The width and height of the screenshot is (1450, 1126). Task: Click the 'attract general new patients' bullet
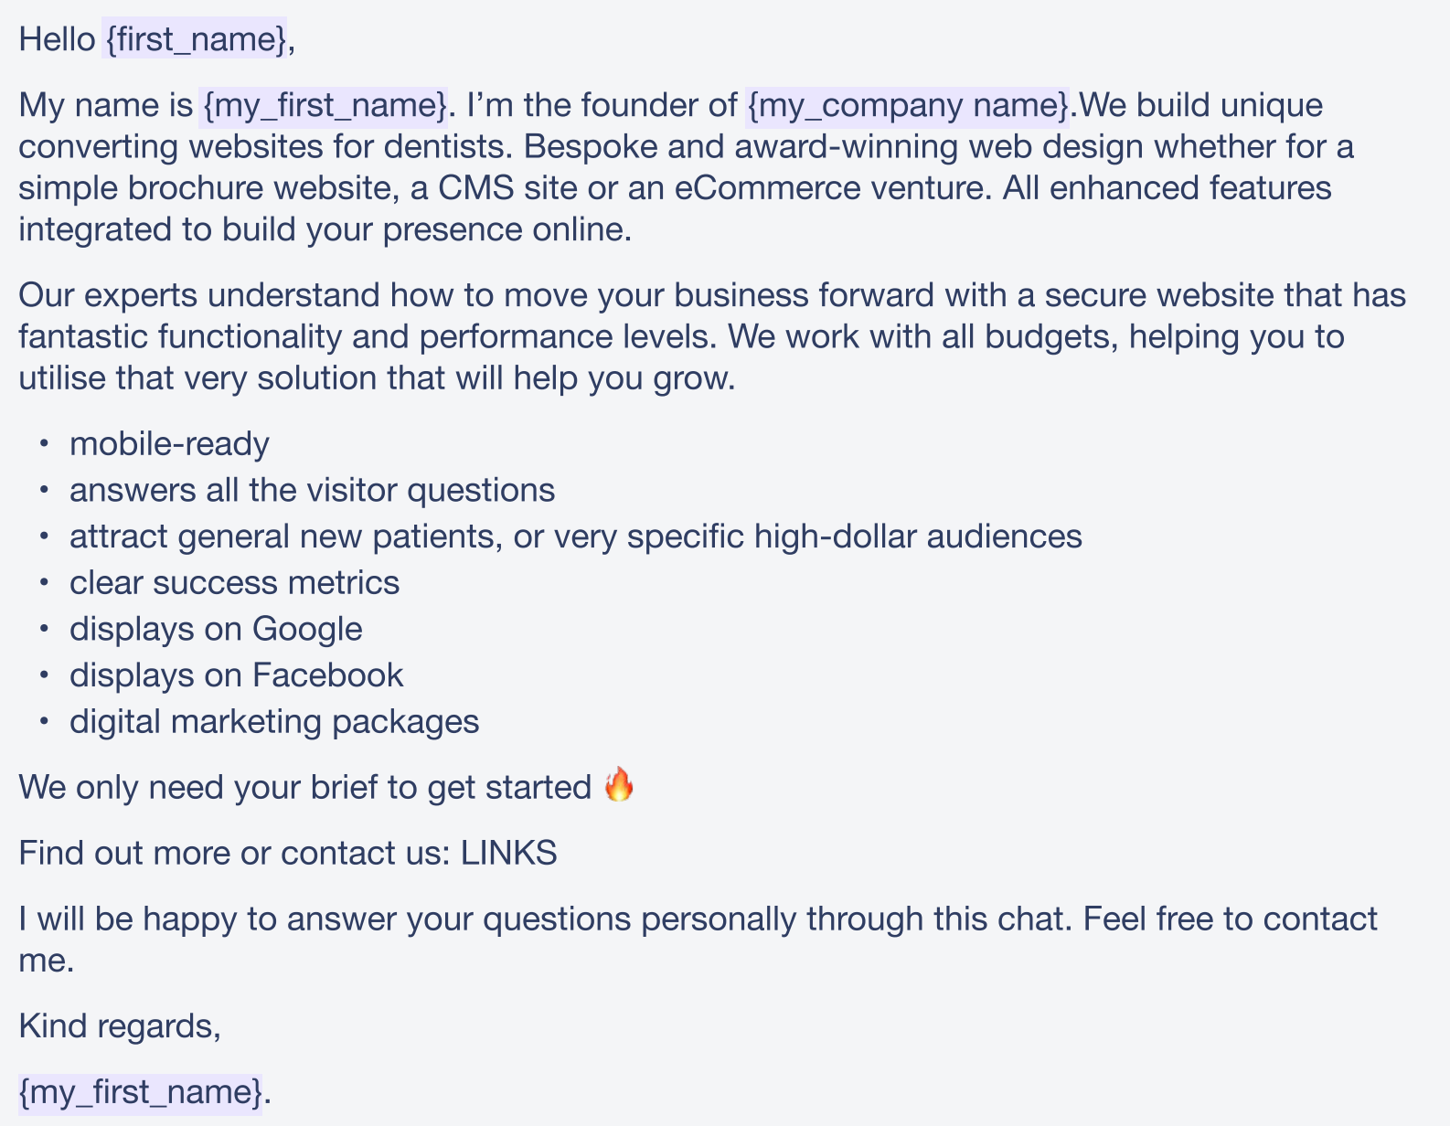pyautogui.click(x=576, y=536)
